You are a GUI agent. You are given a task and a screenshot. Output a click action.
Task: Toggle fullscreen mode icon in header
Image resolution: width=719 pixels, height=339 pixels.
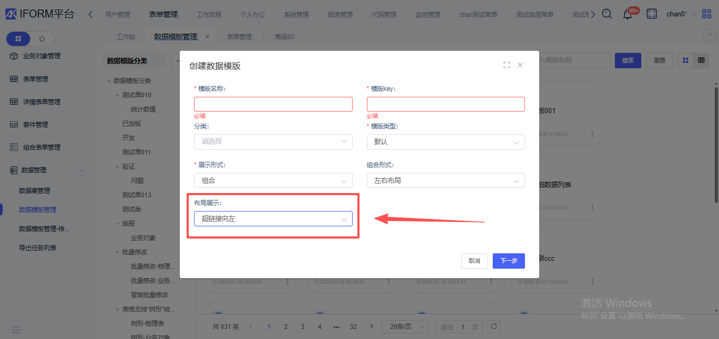point(652,14)
